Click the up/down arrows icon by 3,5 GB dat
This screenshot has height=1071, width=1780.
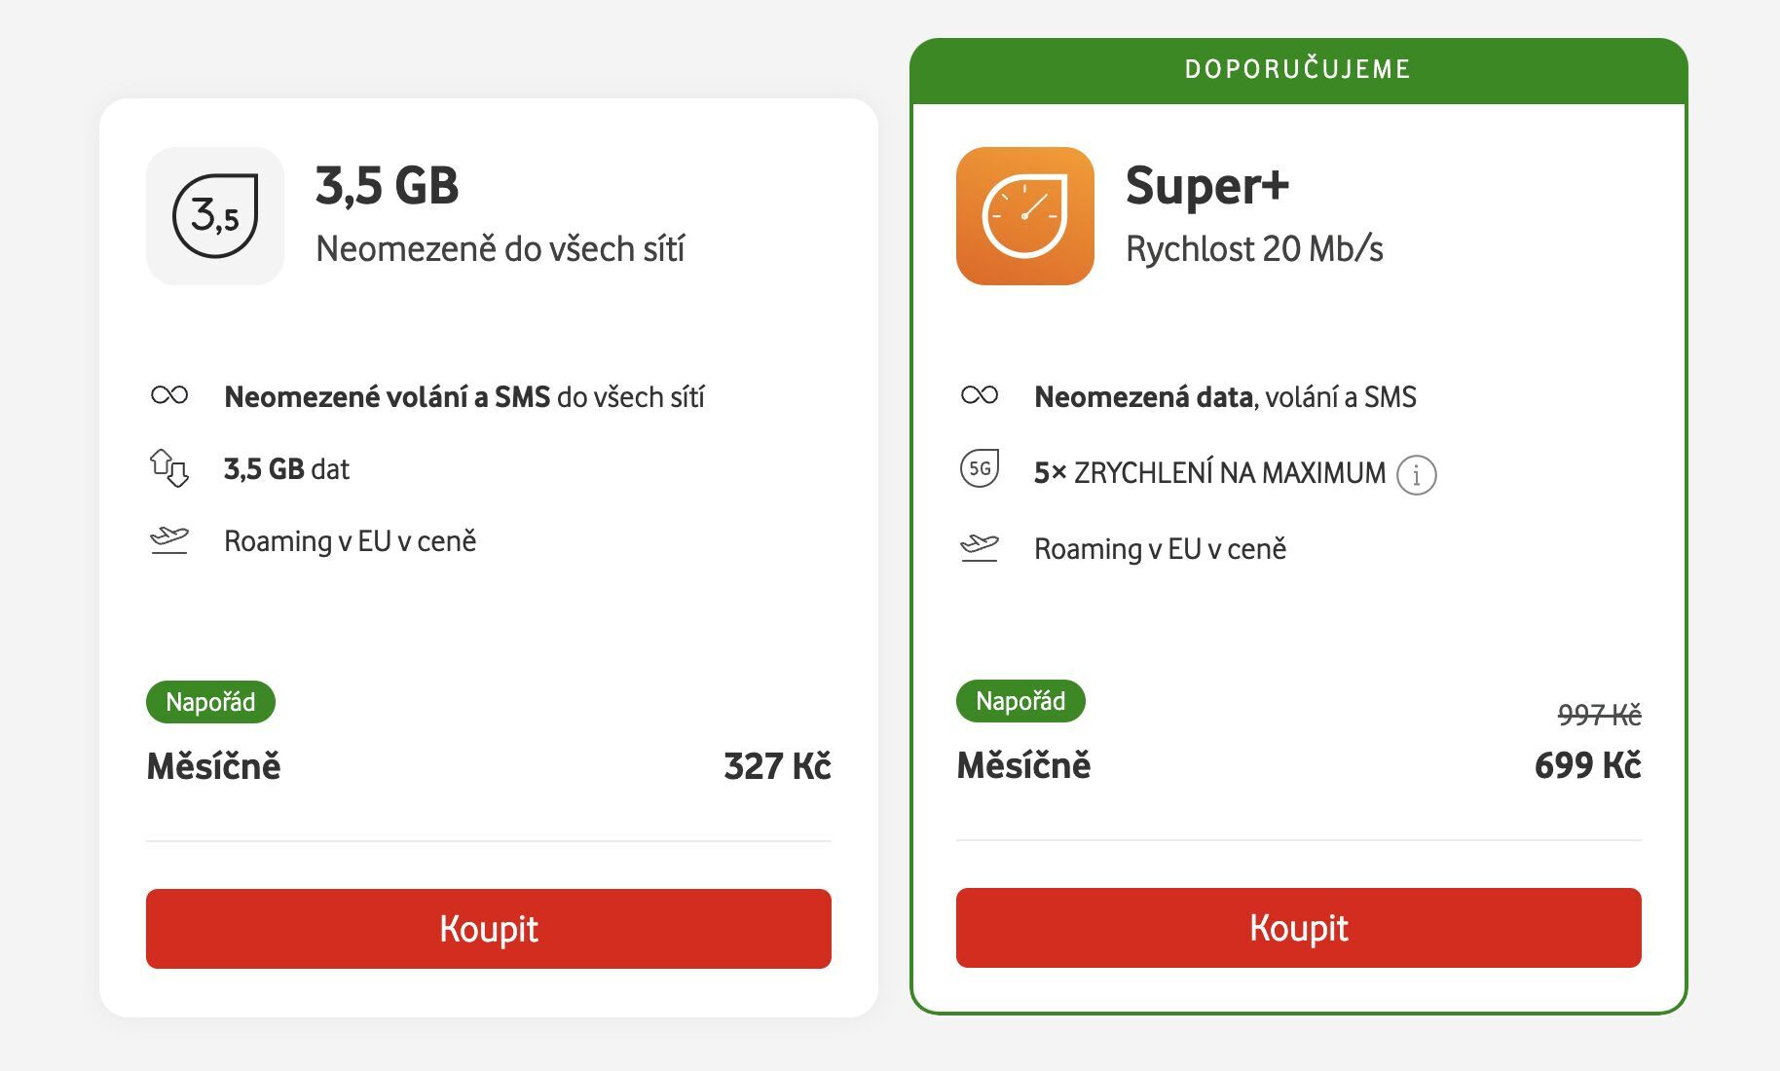[x=171, y=468]
